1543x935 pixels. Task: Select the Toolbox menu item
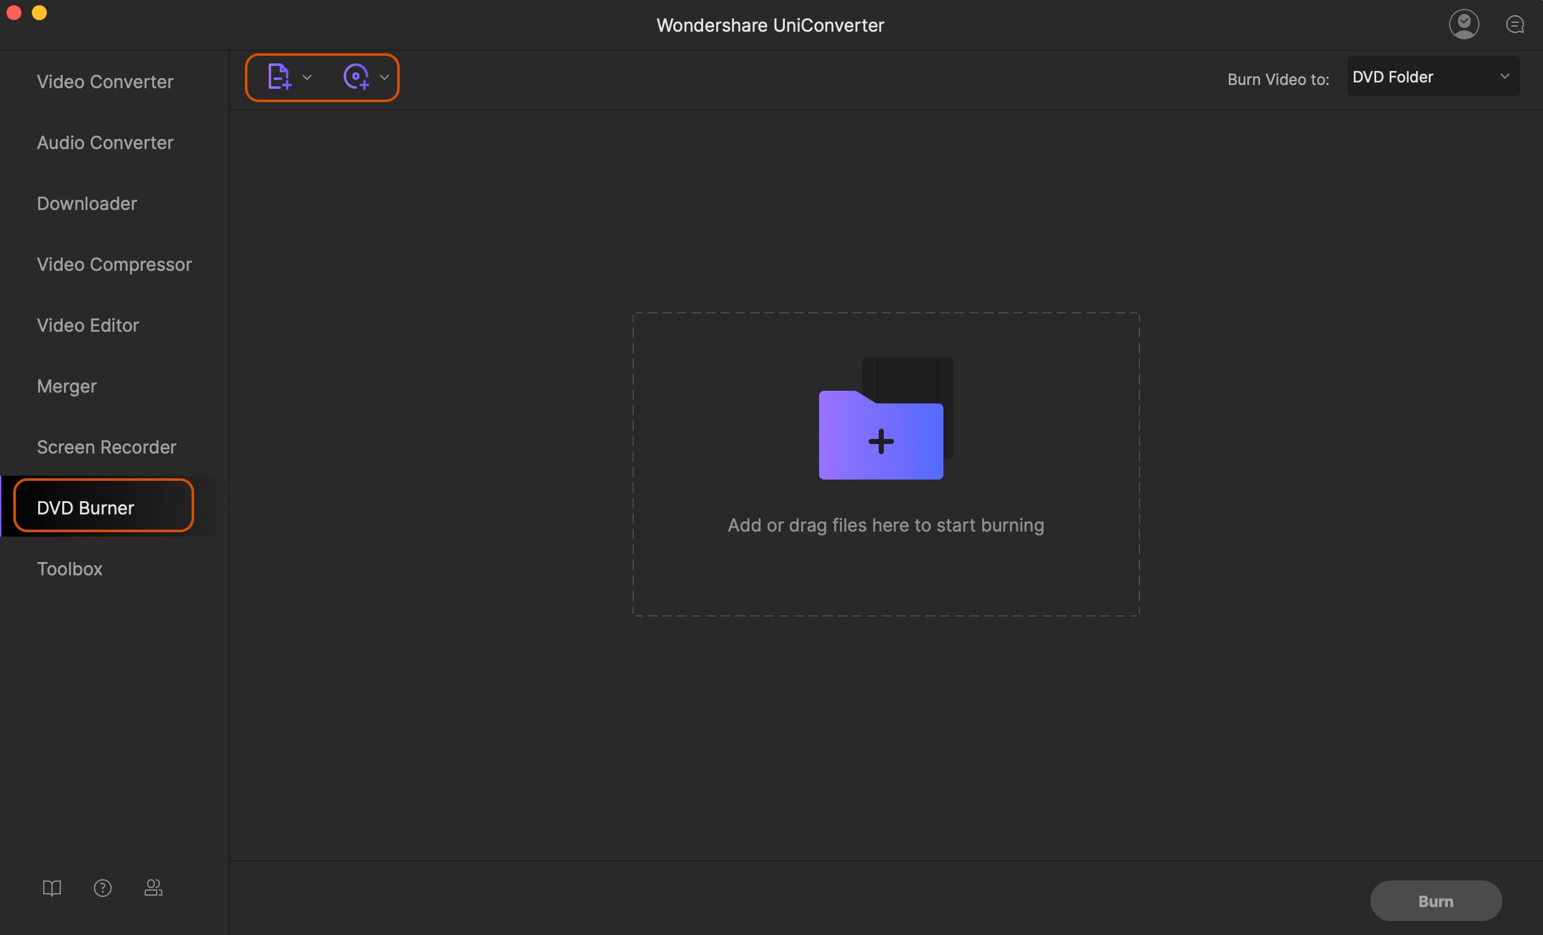coord(69,570)
